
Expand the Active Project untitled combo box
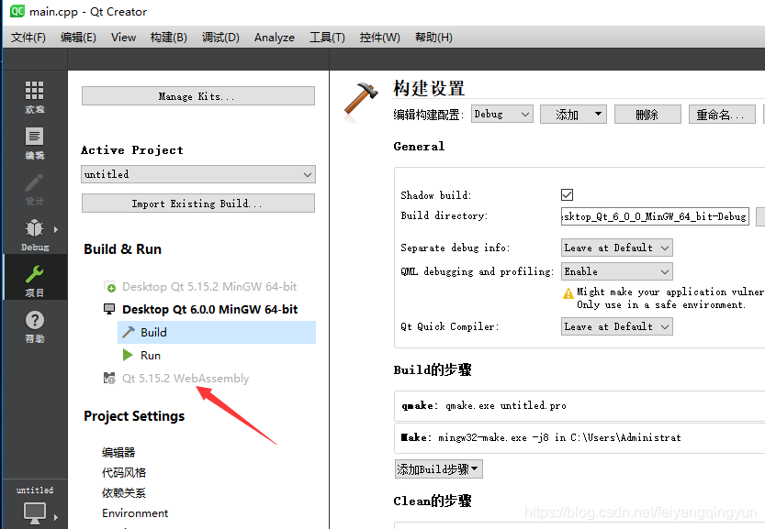(197, 174)
